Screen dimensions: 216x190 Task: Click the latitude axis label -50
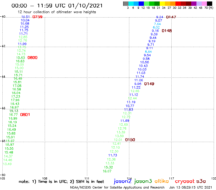click(3, 175)
